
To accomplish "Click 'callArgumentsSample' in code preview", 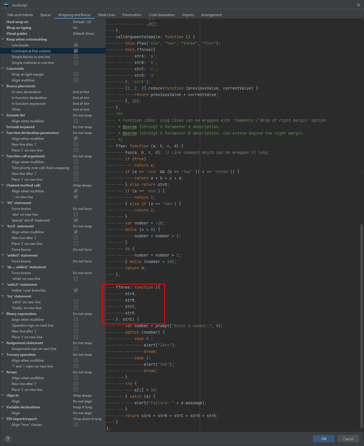I will click(138, 37).
